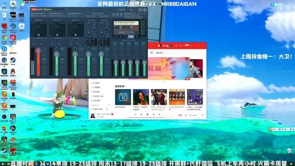The image size is (295, 166).
Task: Open the A3 hardware output selector
Action: [121, 14]
